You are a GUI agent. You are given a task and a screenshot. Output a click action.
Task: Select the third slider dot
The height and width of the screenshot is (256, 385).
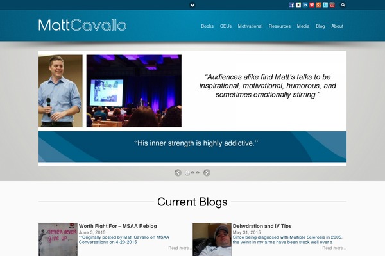pyautogui.click(x=198, y=172)
